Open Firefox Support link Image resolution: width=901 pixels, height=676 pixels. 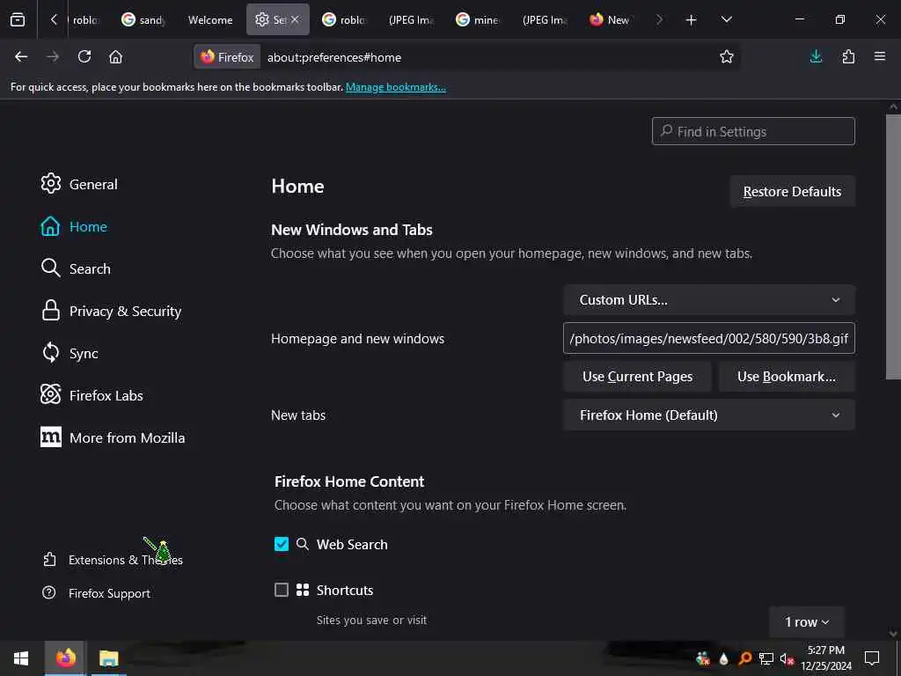click(x=97, y=593)
